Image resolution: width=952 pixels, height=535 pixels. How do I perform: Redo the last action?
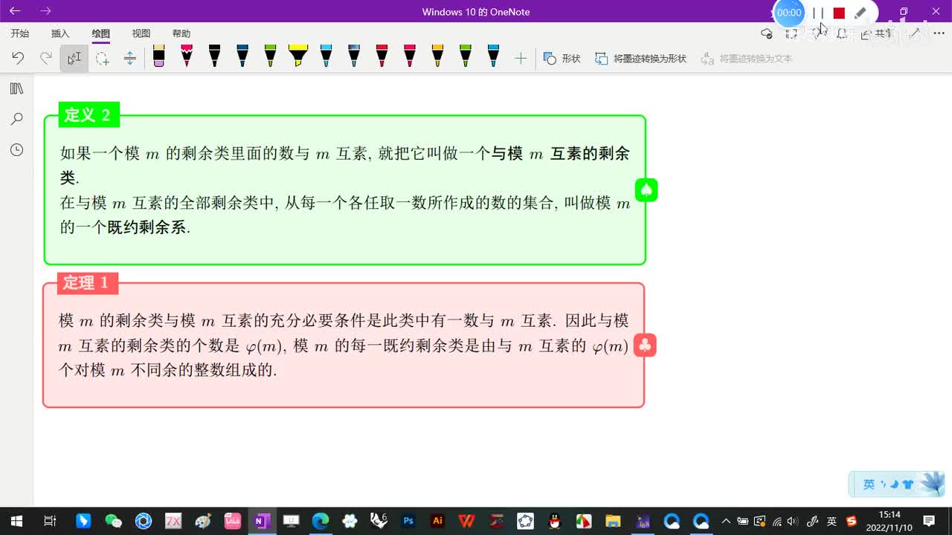click(x=45, y=58)
